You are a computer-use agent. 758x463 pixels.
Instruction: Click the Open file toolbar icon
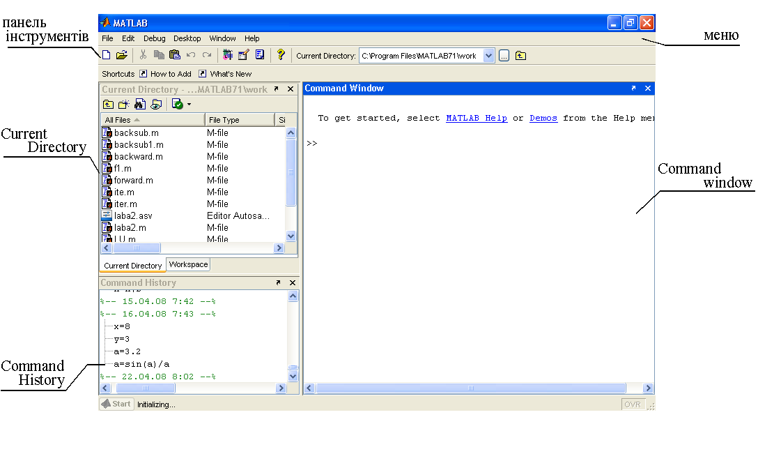(x=122, y=55)
